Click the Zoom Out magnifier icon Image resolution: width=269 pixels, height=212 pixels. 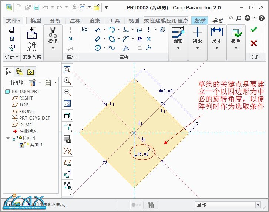tap(67, 92)
